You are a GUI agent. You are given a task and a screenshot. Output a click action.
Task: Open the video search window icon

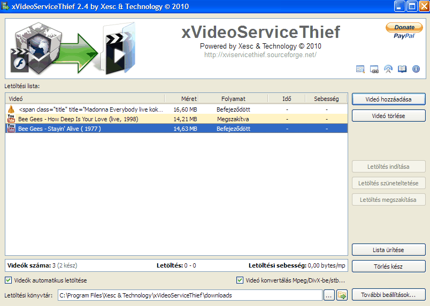click(x=360, y=69)
